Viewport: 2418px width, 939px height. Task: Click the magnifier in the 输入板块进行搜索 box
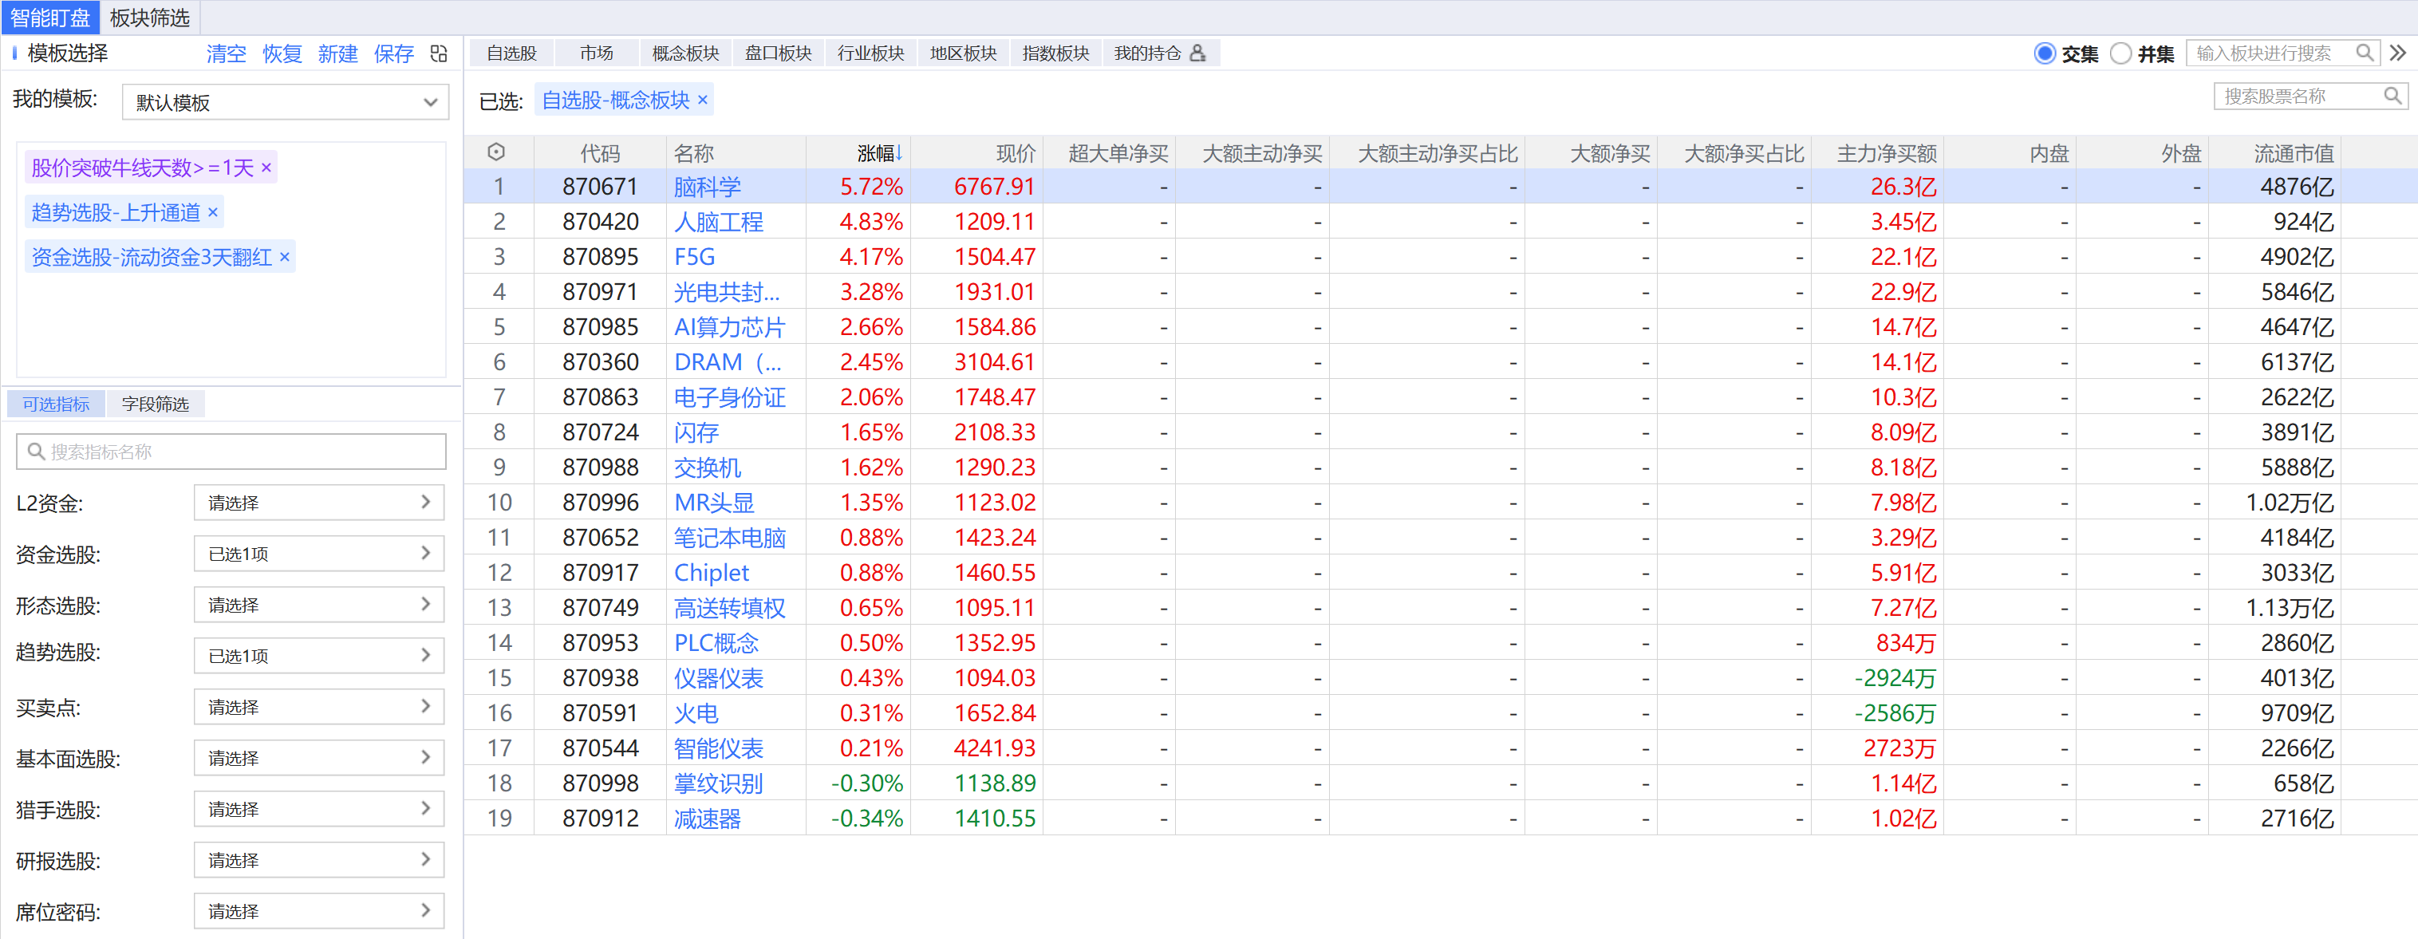(2365, 53)
